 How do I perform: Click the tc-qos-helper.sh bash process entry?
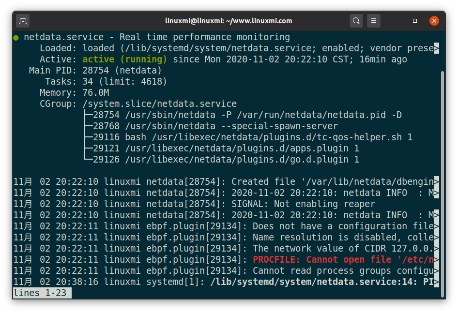coord(252,137)
